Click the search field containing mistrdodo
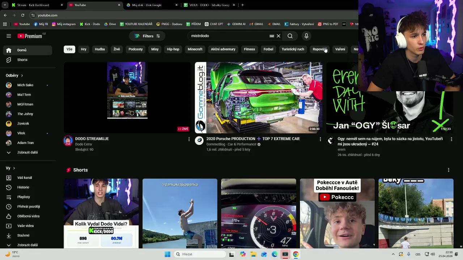Image resolution: width=463 pixels, height=260 pixels. (x=229, y=36)
